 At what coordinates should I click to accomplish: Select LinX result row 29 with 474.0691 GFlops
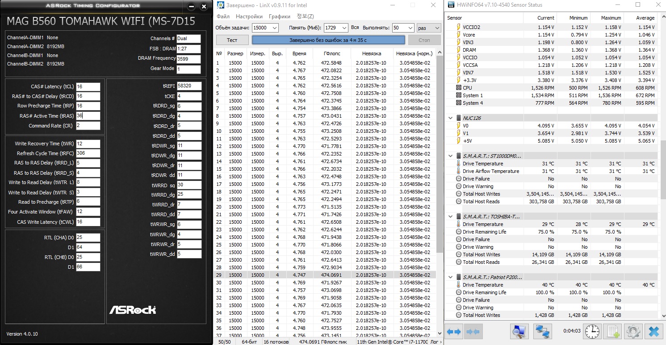coord(326,275)
